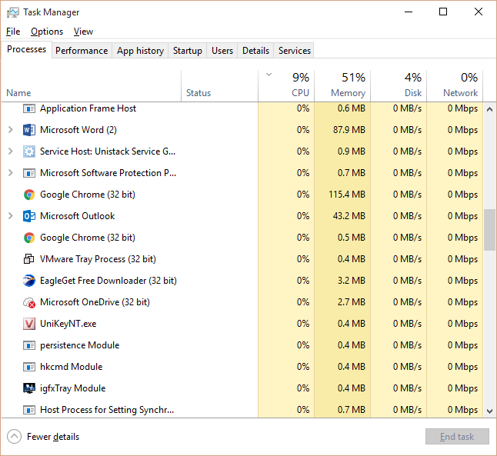Open the Options menu
Screen dimensions: 497x456
pyautogui.click(x=47, y=32)
